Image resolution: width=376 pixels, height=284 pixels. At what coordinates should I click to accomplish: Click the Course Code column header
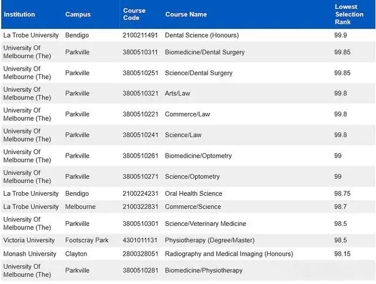[x=135, y=14]
